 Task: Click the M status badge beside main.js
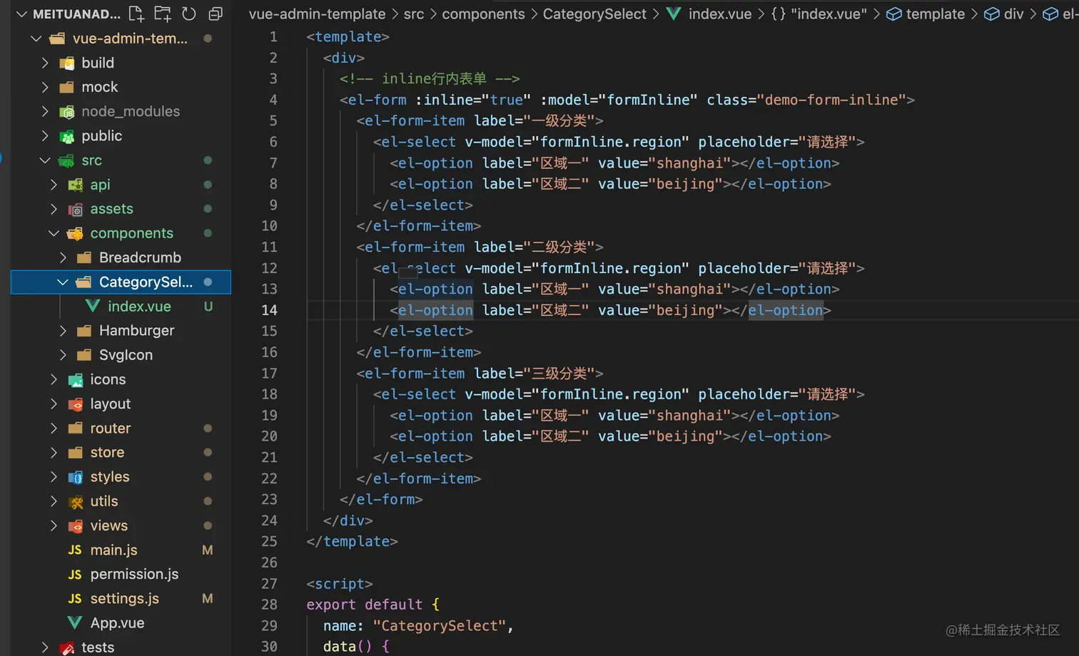pos(208,550)
